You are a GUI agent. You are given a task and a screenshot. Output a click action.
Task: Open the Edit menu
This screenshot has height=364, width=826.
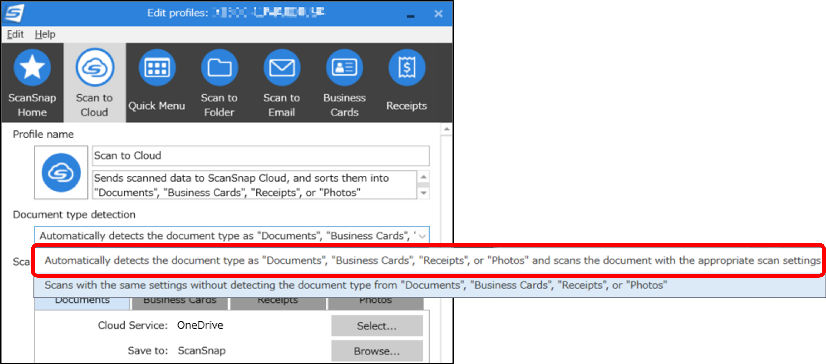click(15, 34)
